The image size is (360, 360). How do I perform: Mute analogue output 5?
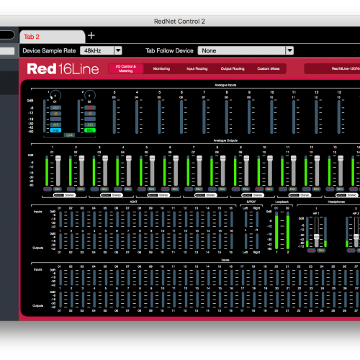click(x=142, y=189)
